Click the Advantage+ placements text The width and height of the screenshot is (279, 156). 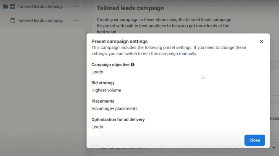click(114, 108)
